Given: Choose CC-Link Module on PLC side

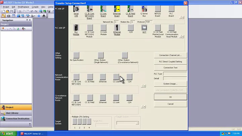Looking at the screenshot, I should pos(103,28).
